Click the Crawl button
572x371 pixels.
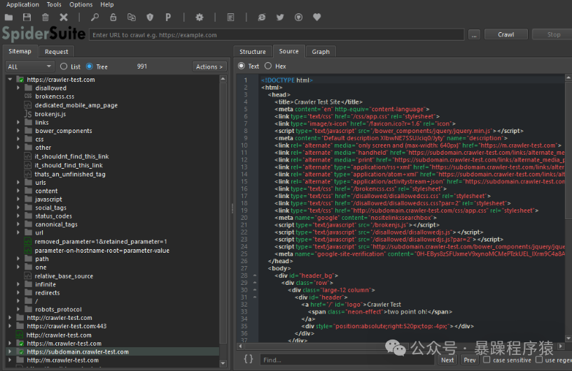point(505,34)
